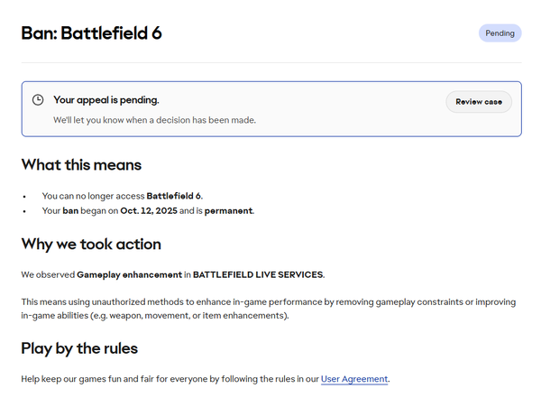Viewport: 541px width, 407px height.
Task: Open the User Agreement link
Action: point(354,379)
